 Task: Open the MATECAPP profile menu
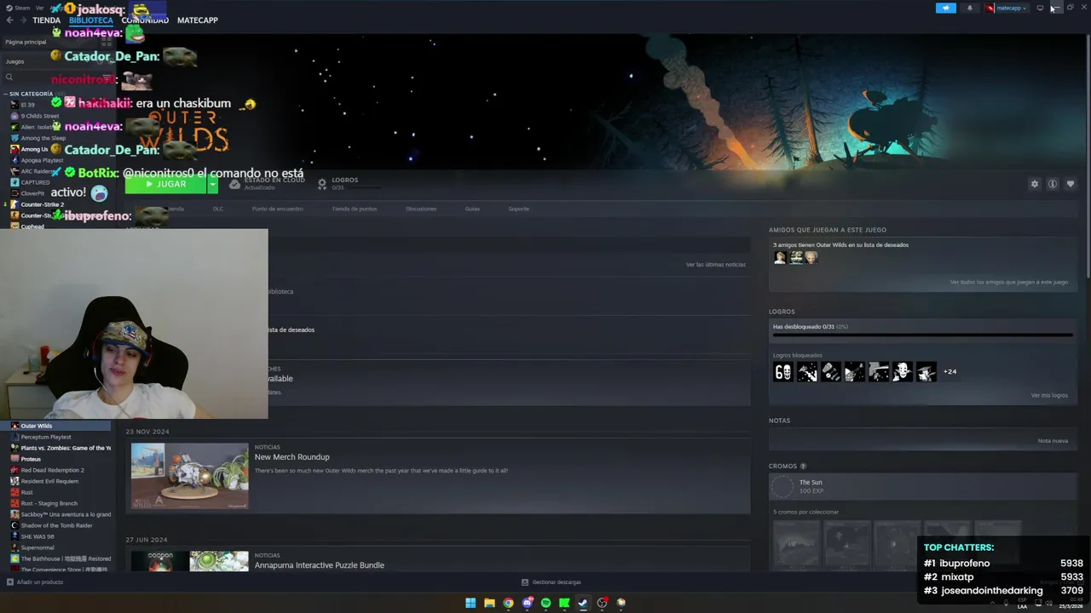198,20
